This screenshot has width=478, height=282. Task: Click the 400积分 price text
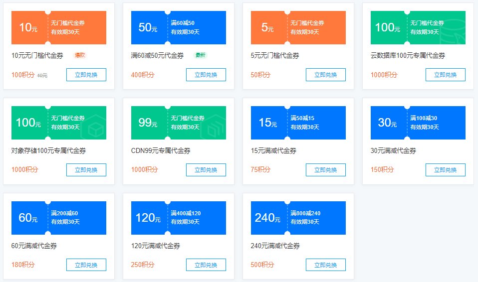click(x=143, y=75)
